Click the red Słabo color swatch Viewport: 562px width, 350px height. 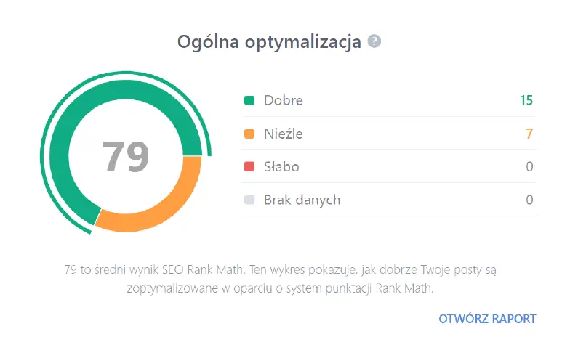pos(249,167)
